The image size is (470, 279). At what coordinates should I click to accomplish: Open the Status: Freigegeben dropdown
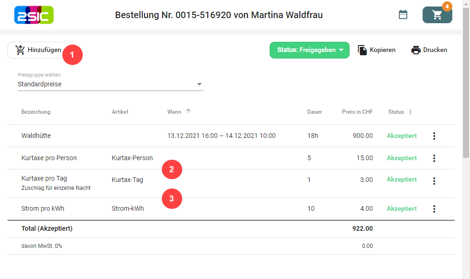click(309, 50)
